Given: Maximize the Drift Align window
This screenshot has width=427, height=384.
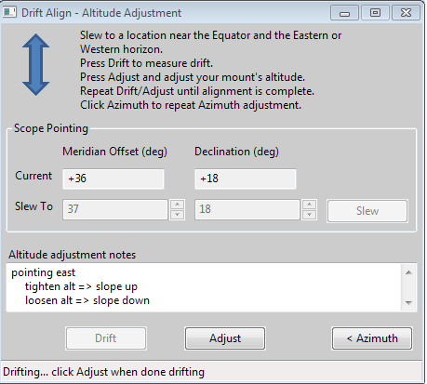Looking at the screenshot, I should [375, 13].
